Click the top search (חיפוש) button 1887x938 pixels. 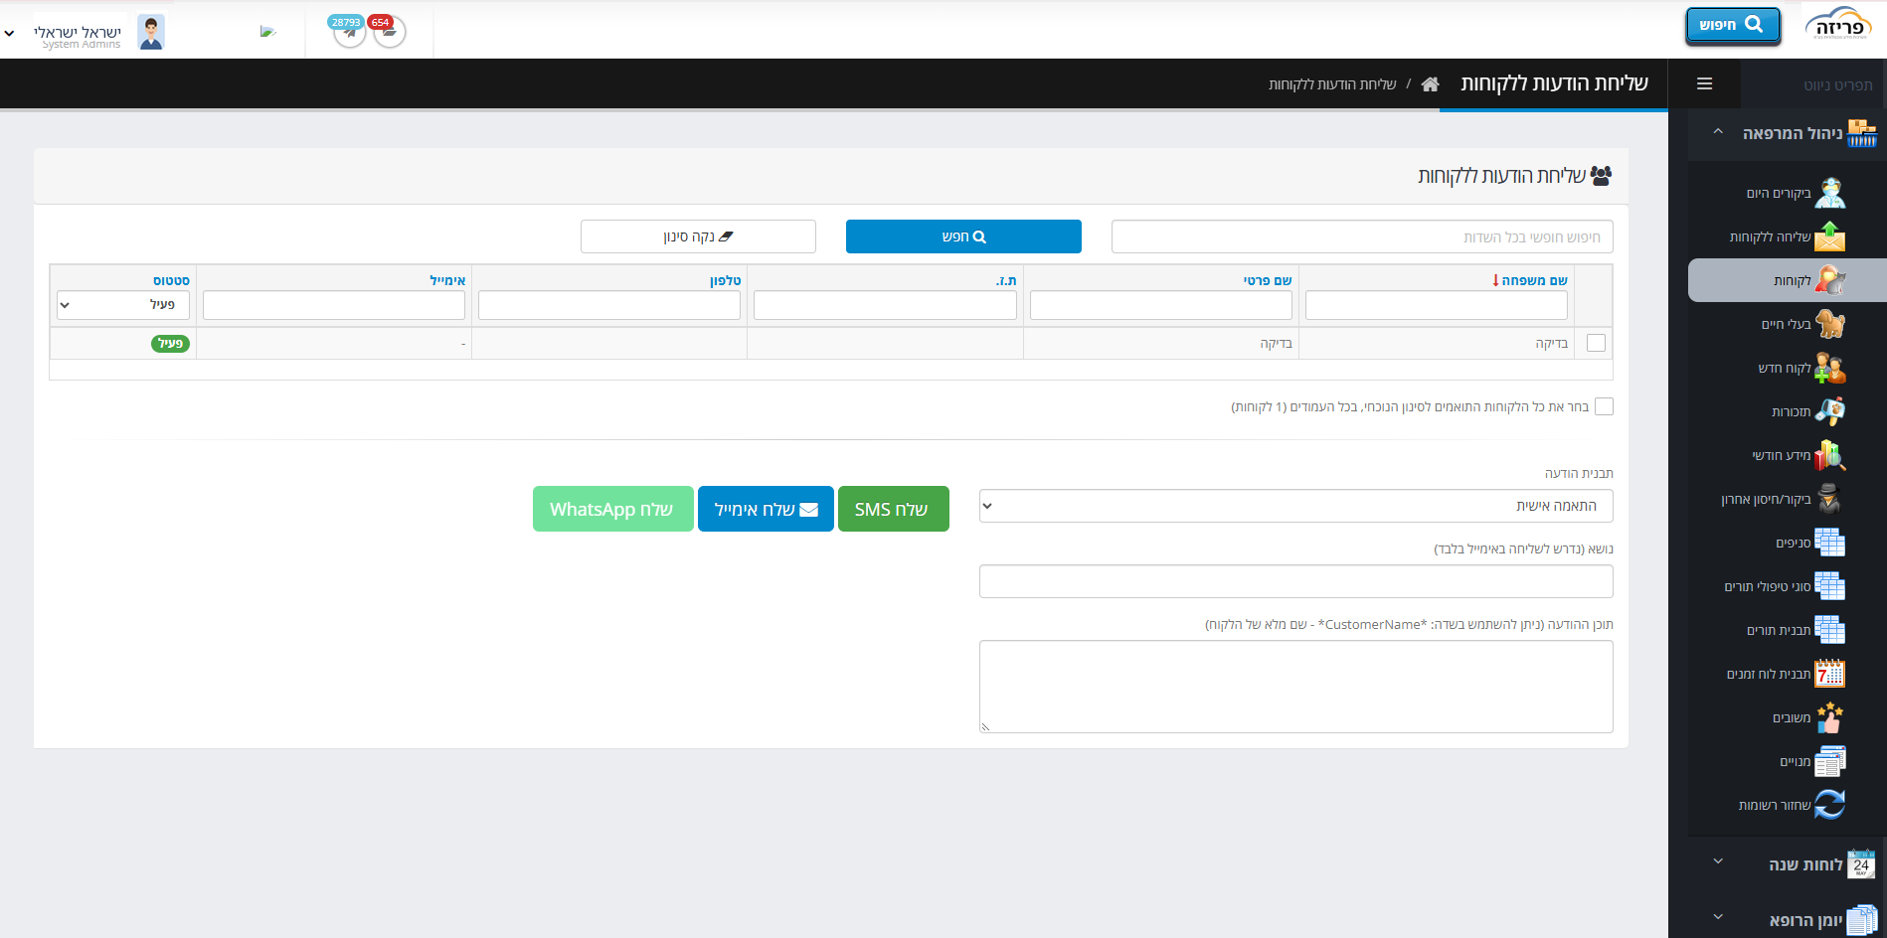coord(1732,25)
